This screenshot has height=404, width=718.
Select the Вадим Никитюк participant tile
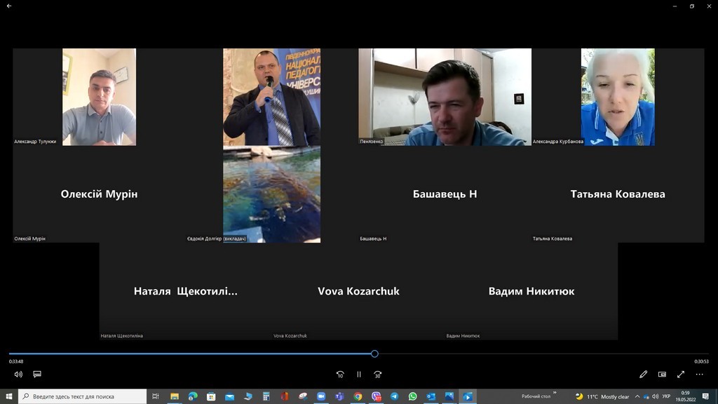point(531,291)
